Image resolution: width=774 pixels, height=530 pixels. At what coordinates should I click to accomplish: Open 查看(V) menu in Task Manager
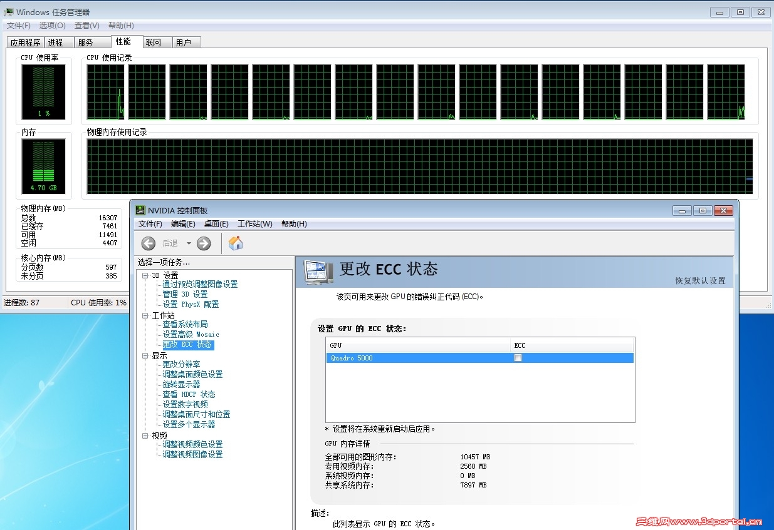pyautogui.click(x=86, y=26)
